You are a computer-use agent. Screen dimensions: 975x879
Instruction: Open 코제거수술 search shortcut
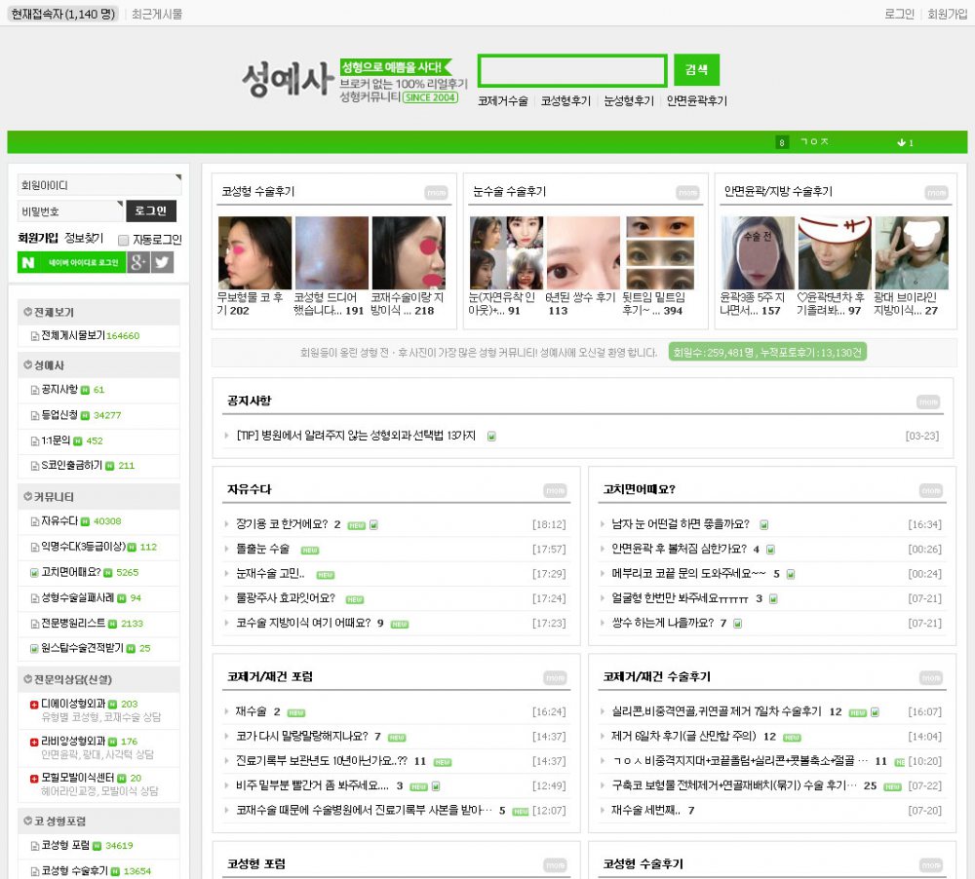tap(502, 100)
